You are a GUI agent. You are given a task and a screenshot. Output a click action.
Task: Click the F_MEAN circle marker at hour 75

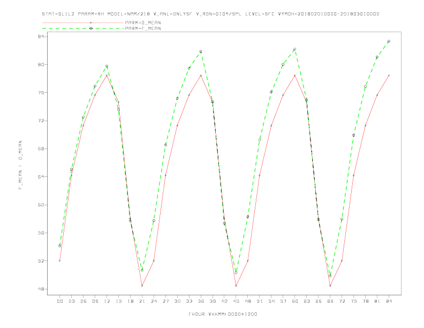(x=353, y=135)
